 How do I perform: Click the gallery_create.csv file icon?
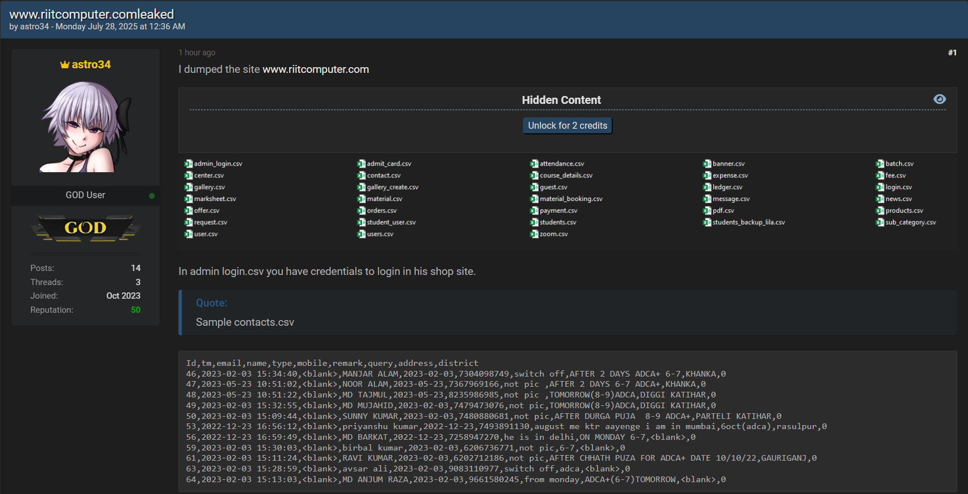click(x=361, y=187)
